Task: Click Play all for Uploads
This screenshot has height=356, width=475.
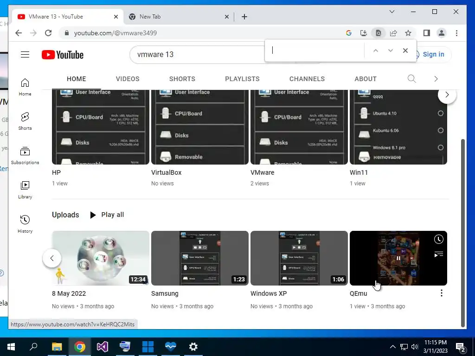Action: pyautogui.click(x=107, y=215)
